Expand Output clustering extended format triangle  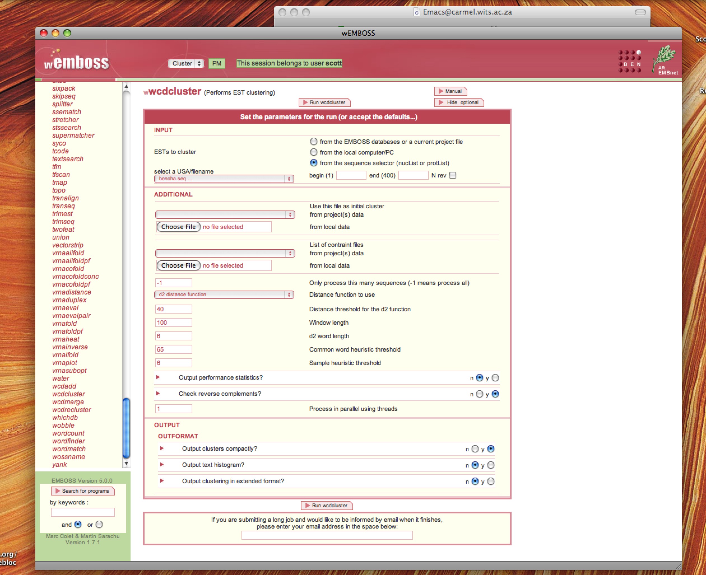pos(162,481)
